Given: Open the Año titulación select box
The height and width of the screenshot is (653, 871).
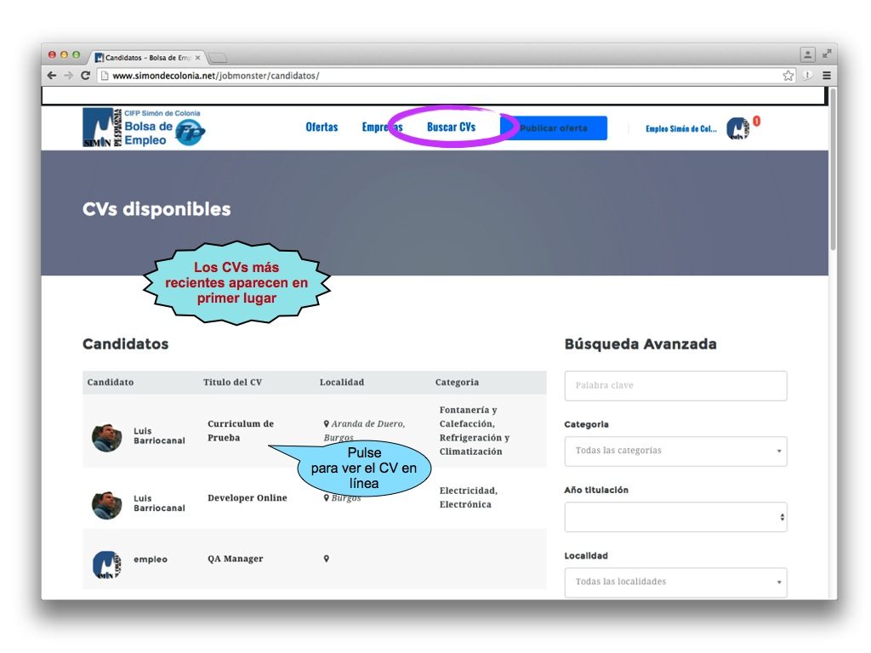Looking at the screenshot, I should click(x=675, y=517).
